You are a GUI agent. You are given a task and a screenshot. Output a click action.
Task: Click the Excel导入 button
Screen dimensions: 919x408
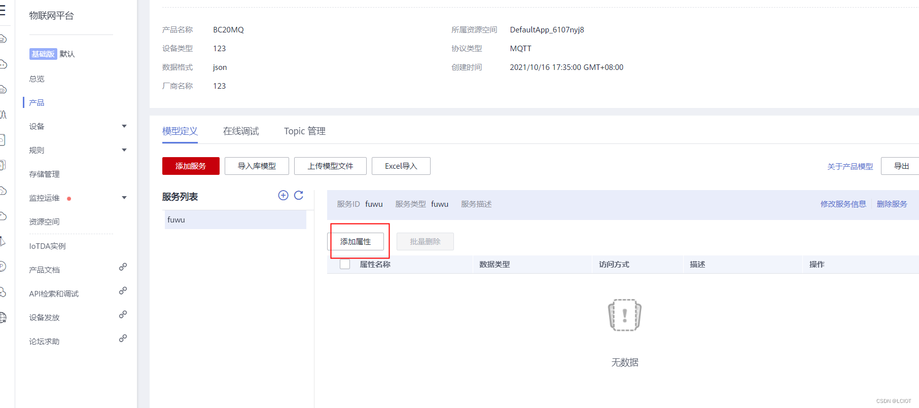[401, 166]
